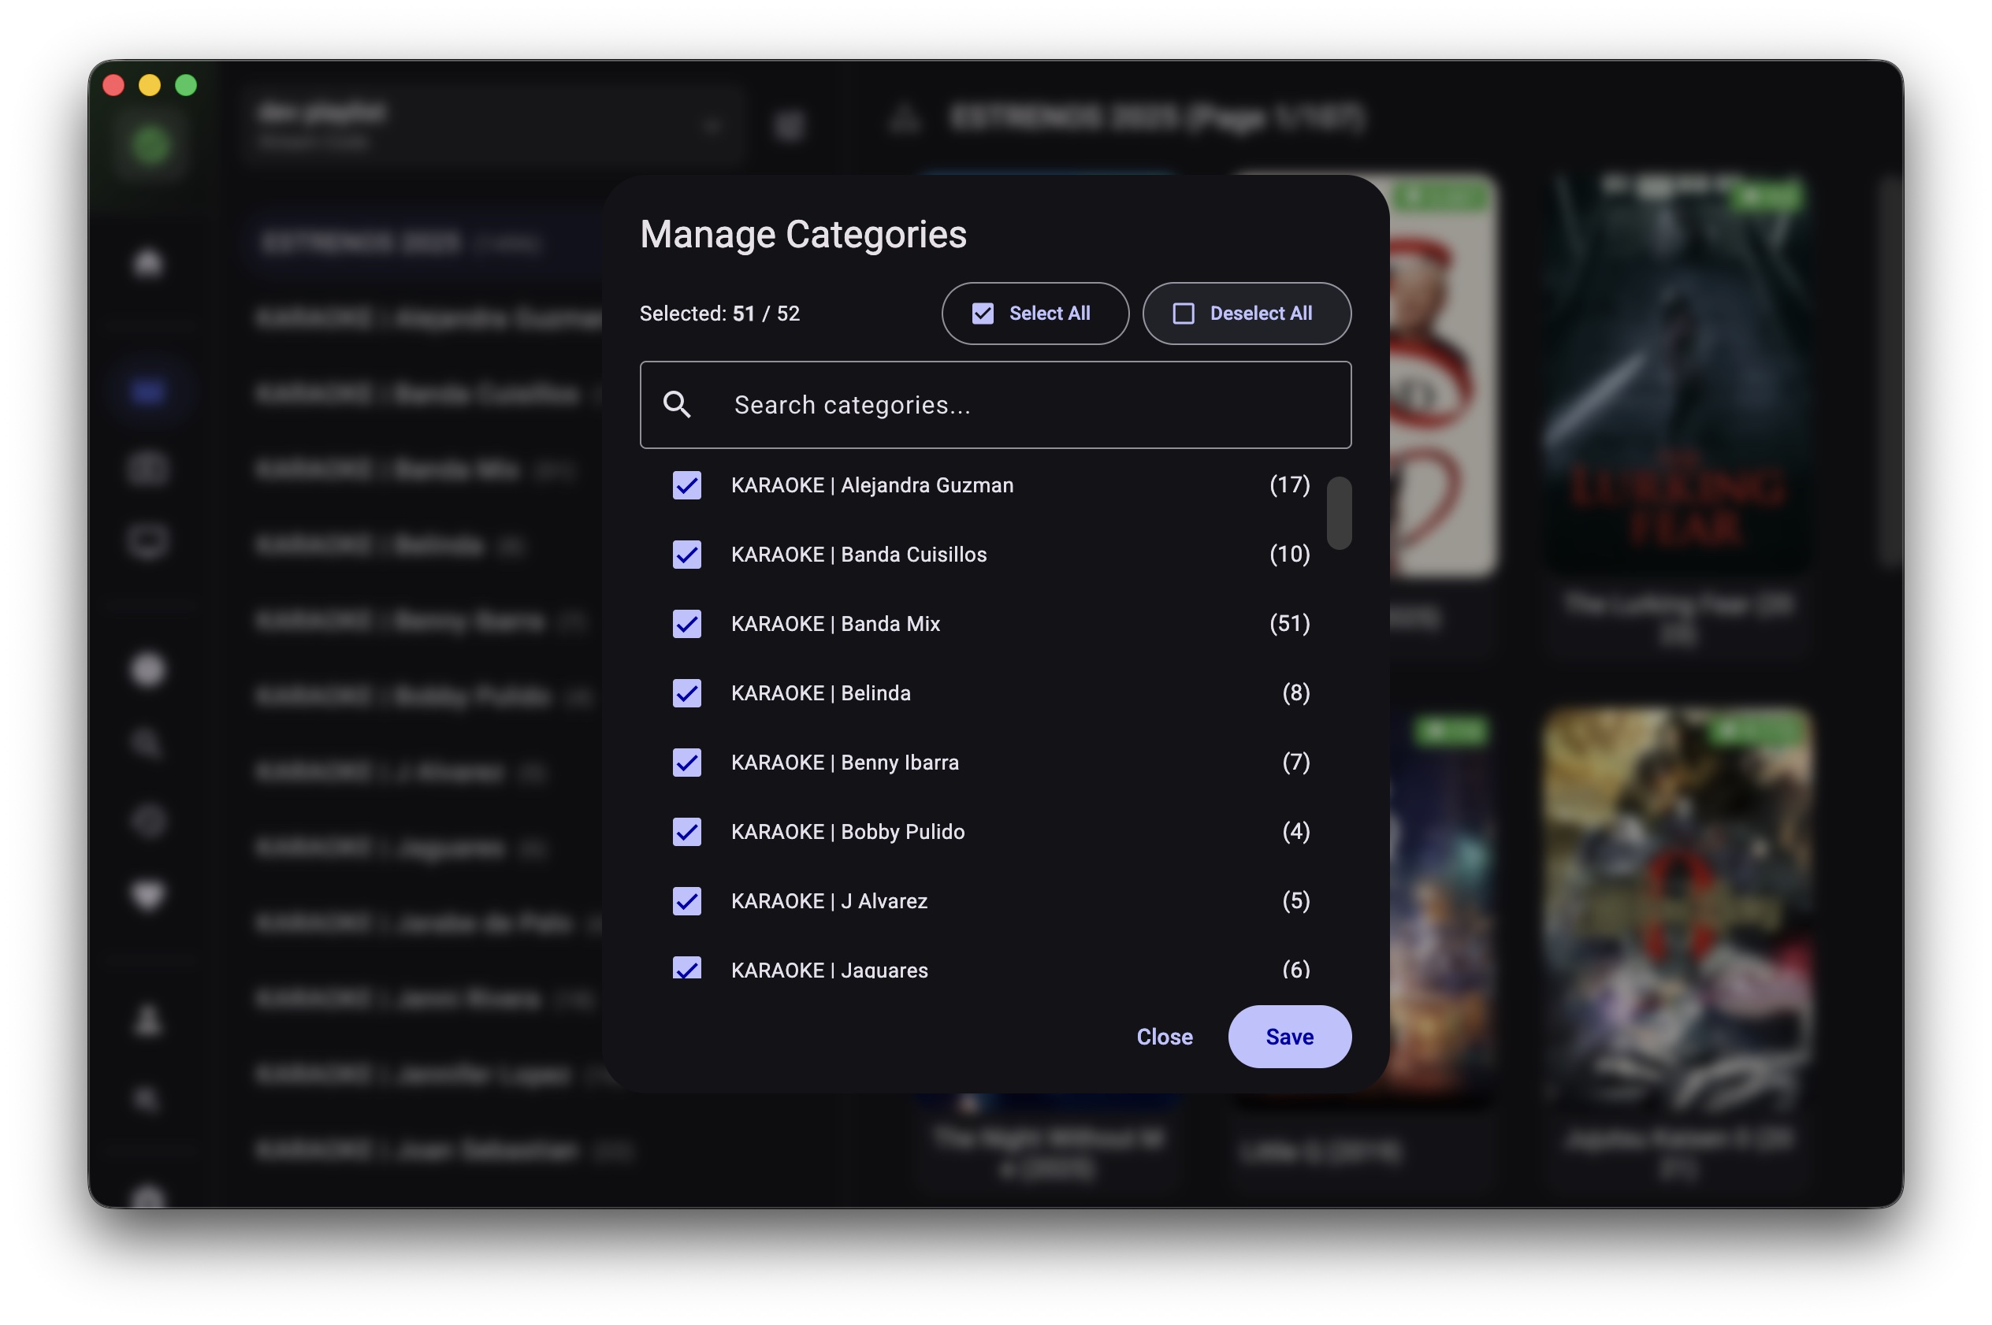Uncheck the KARAOKE | Alejandra Guzman checkbox
Viewport: 1992px width, 1325px height.
click(686, 485)
